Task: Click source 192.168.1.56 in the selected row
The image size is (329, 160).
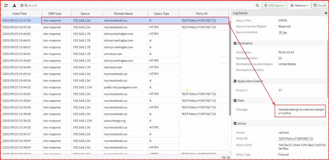Action: coord(82,20)
